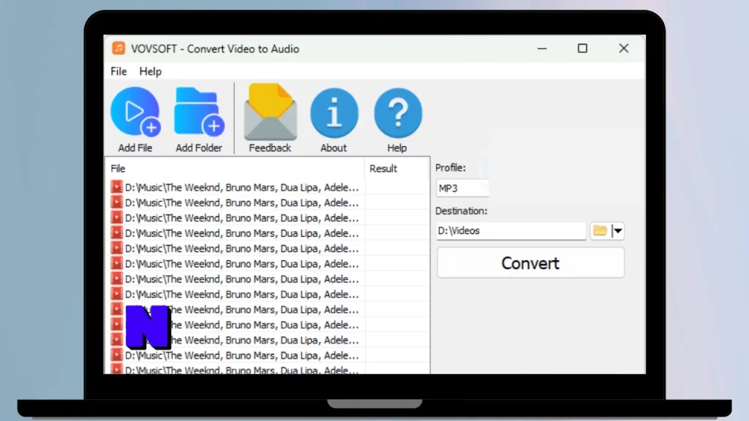Browse destination with the folder icon
The height and width of the screenshot is (421, 749).
point(600,230)
